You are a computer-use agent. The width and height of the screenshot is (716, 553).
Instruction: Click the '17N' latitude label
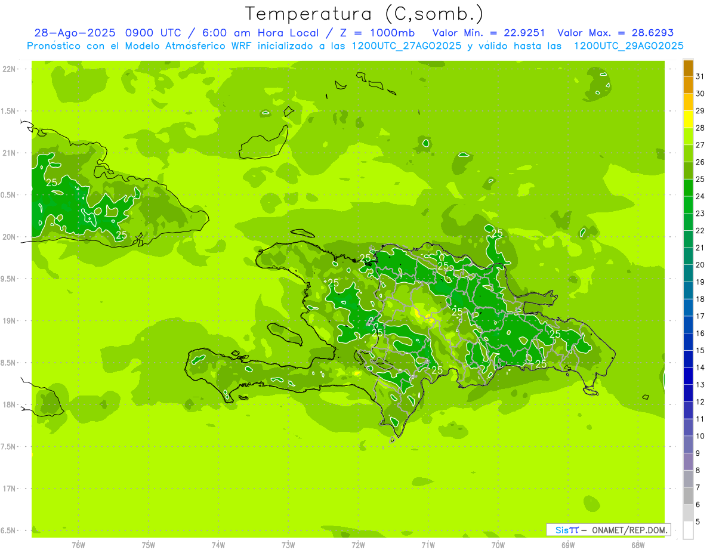(10, 489)
